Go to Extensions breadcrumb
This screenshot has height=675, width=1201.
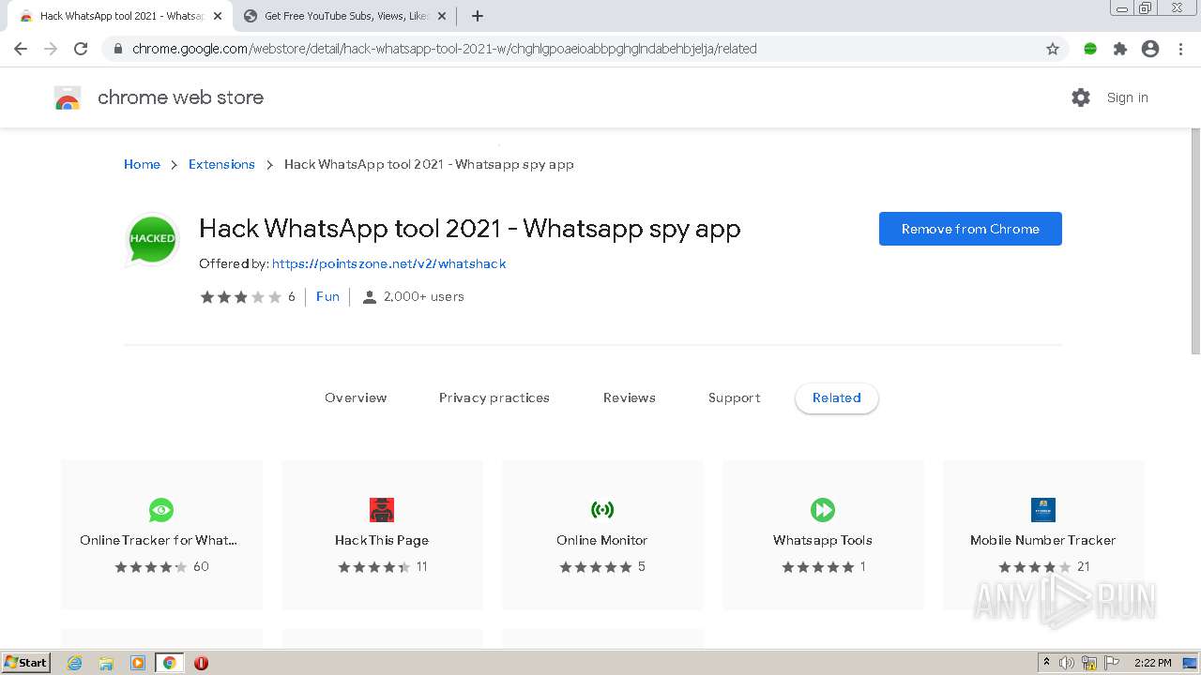point(221,164)
